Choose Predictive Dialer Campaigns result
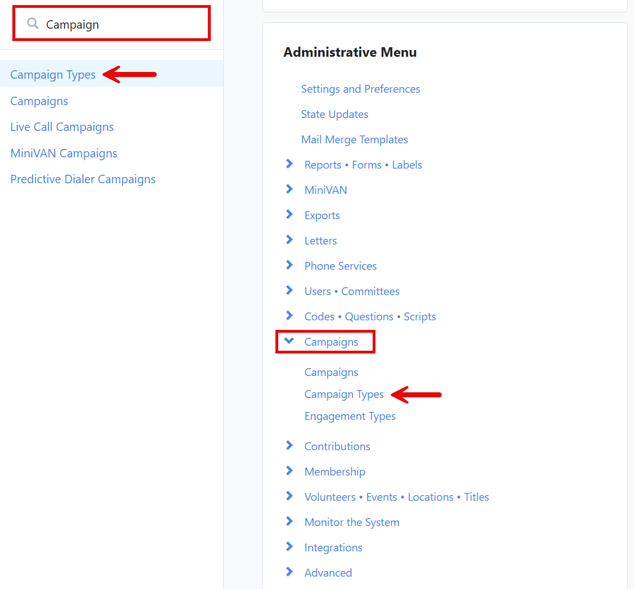The image size is (634, 589). [x=83, y=179]
